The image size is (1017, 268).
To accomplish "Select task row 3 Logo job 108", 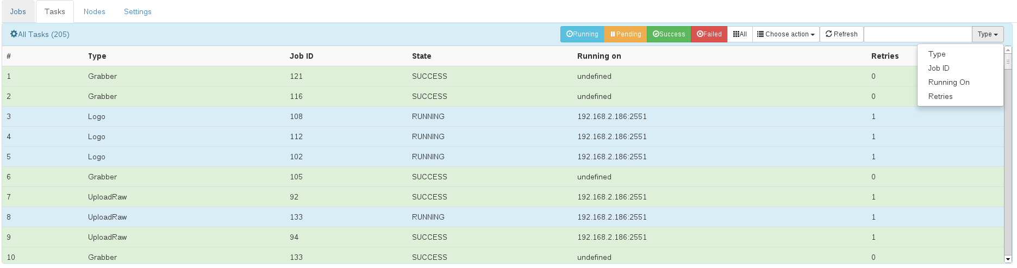I will (503, 116).
